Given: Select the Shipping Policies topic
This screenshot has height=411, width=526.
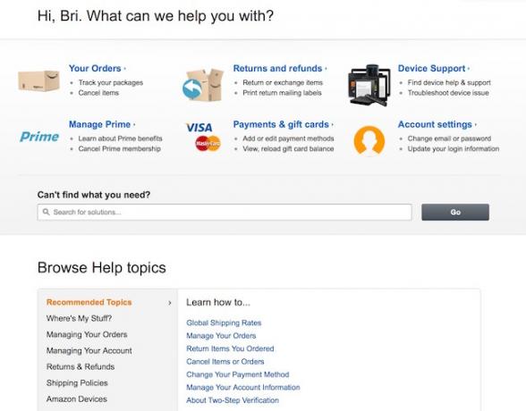Looking at the screenshot, I should point(77,383).
